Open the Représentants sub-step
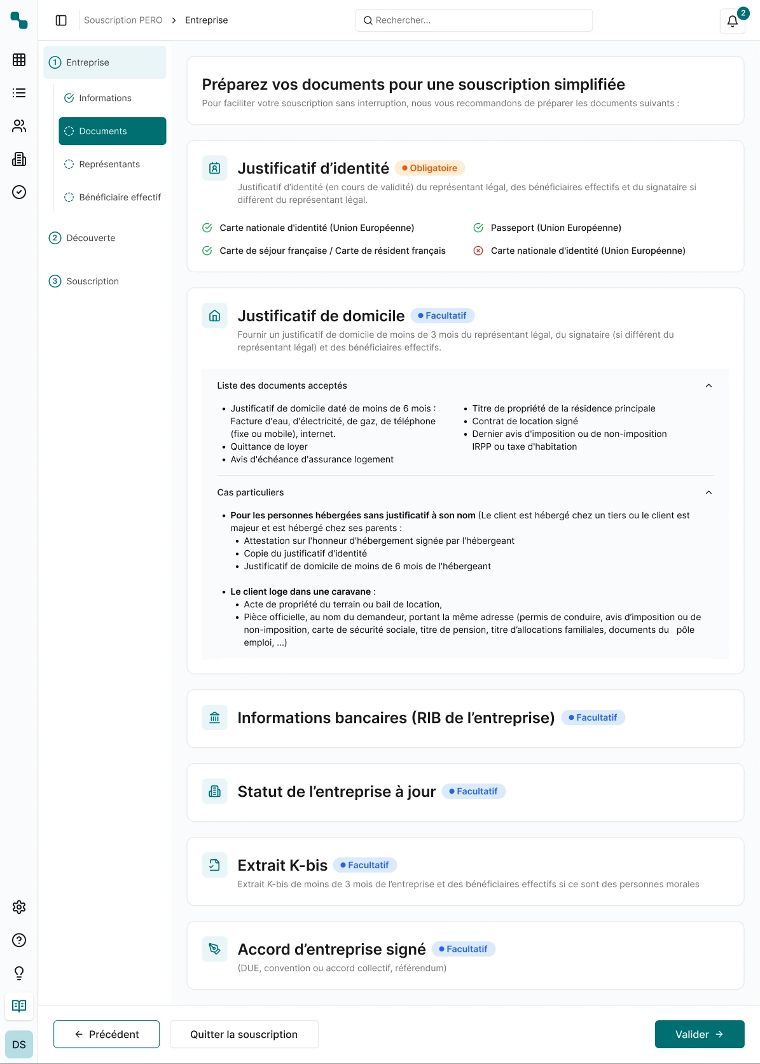The height and width of the screenshot is (1064, 760). [113, 164]
